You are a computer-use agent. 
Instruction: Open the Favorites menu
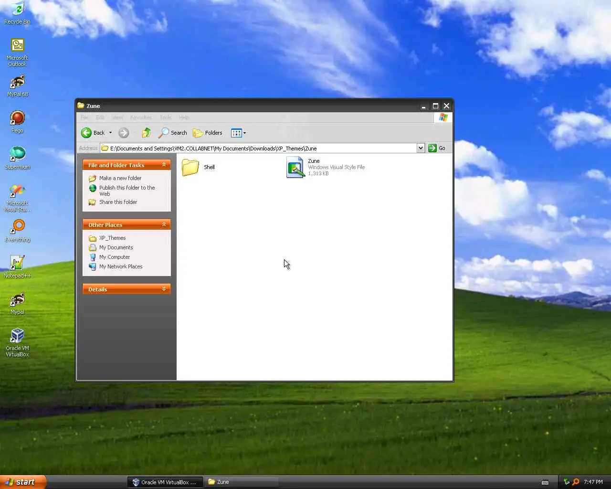point(141,117)
